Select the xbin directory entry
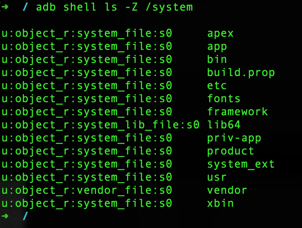Viewport: 302px width, 228px height. click(x=220, y=203)
